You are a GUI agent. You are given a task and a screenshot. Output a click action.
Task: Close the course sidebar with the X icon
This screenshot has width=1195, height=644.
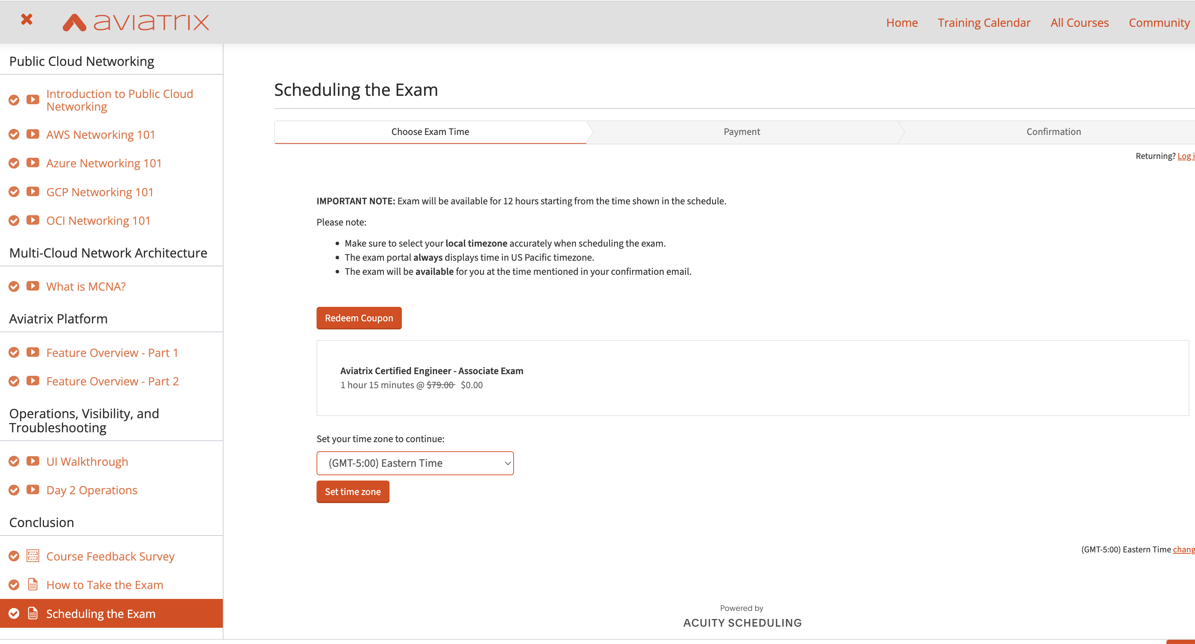tap(27, 19)
